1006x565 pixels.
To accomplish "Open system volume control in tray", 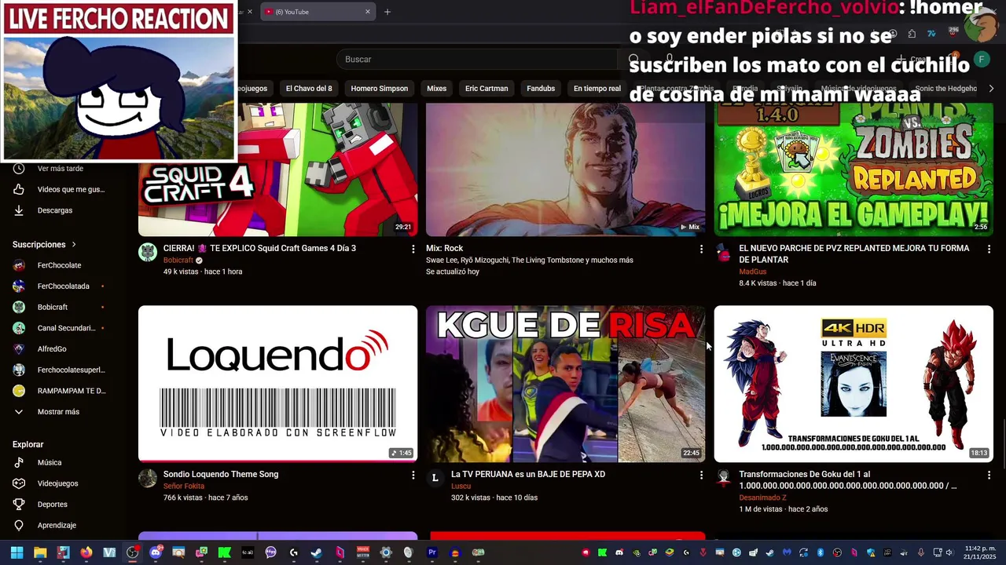I will coord(949,552).
